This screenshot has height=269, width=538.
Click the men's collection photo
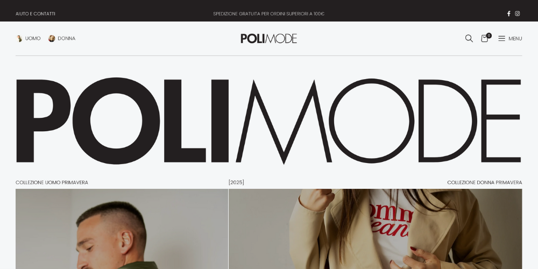(x=122, y=229)
